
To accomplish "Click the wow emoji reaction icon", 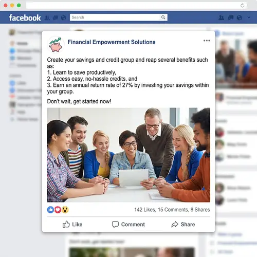I will [65, 210].
